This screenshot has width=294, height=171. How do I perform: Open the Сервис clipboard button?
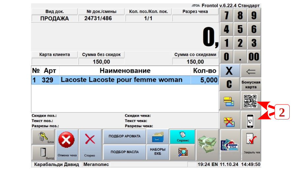coord(182,137)
